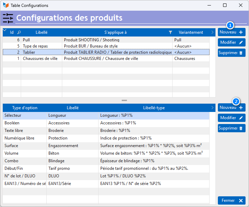Click the configuration sliders icon in header
This screenshot has height=207, width=249.
pyautogui.click(x=8, y=18)
